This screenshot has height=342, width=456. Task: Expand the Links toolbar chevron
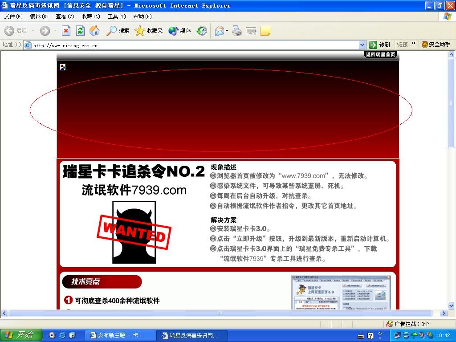414,43
